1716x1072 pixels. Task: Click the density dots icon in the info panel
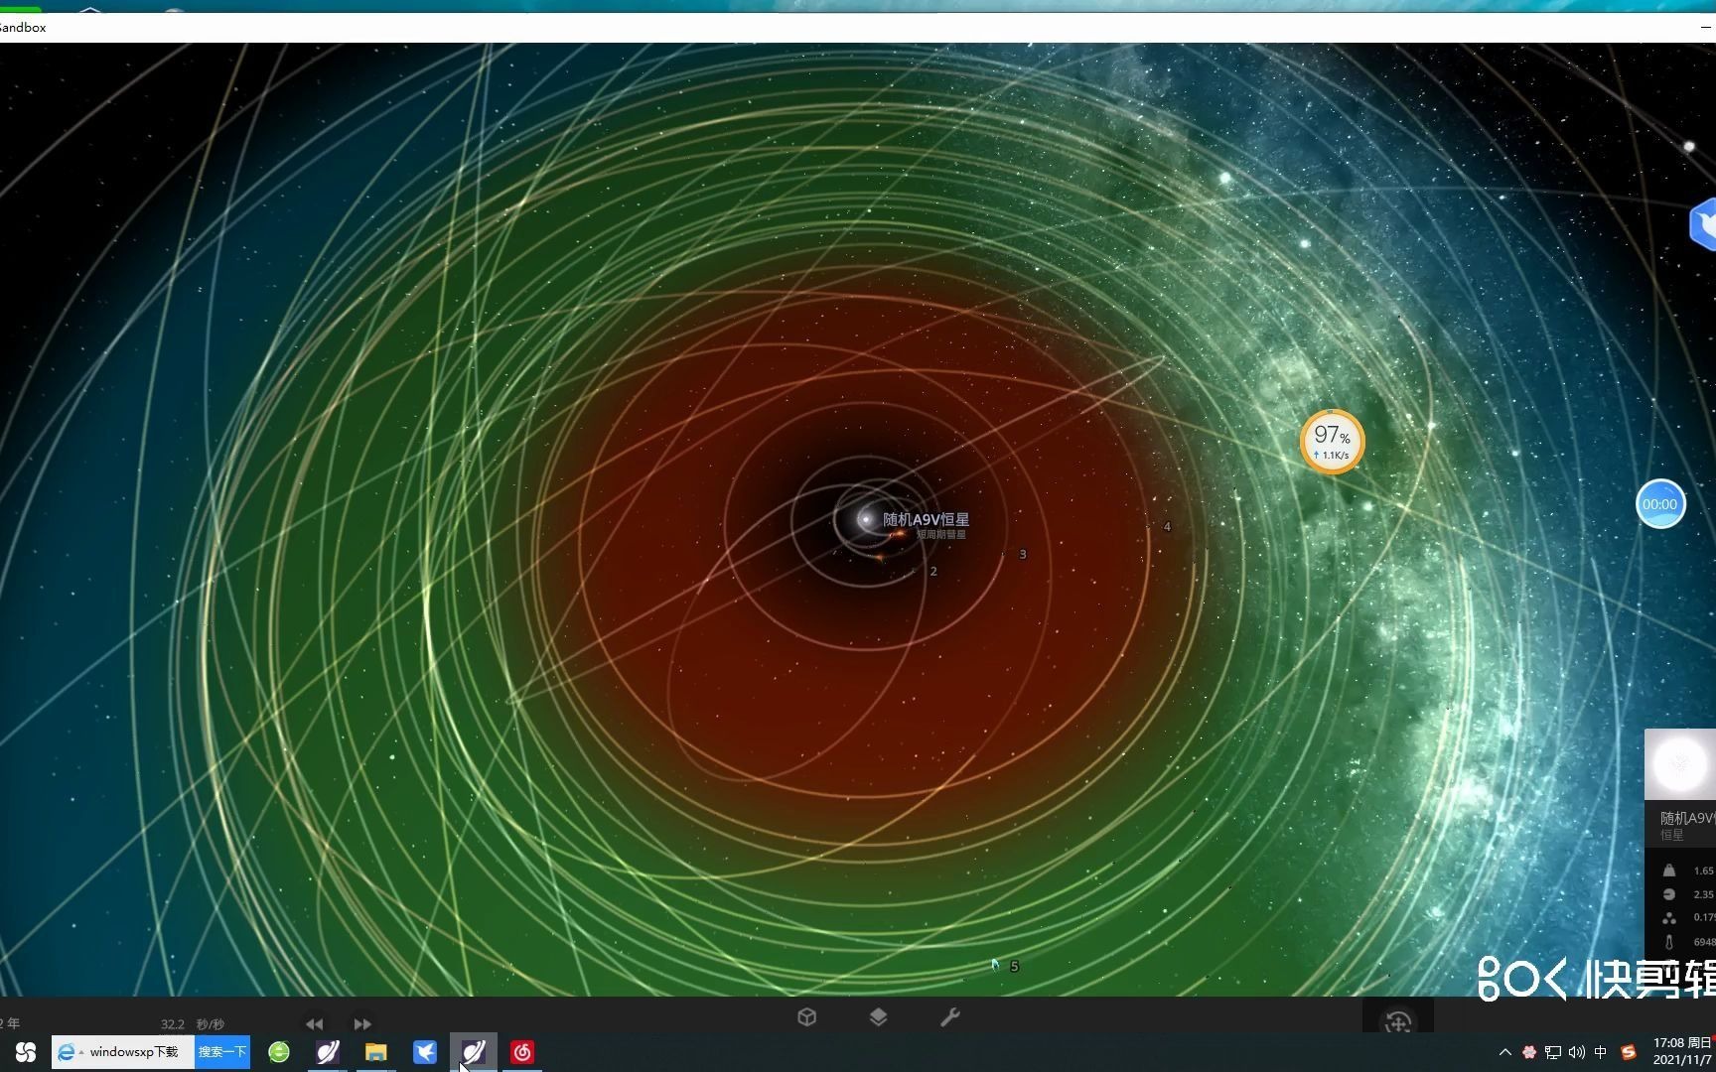[x=1669, y=918]
